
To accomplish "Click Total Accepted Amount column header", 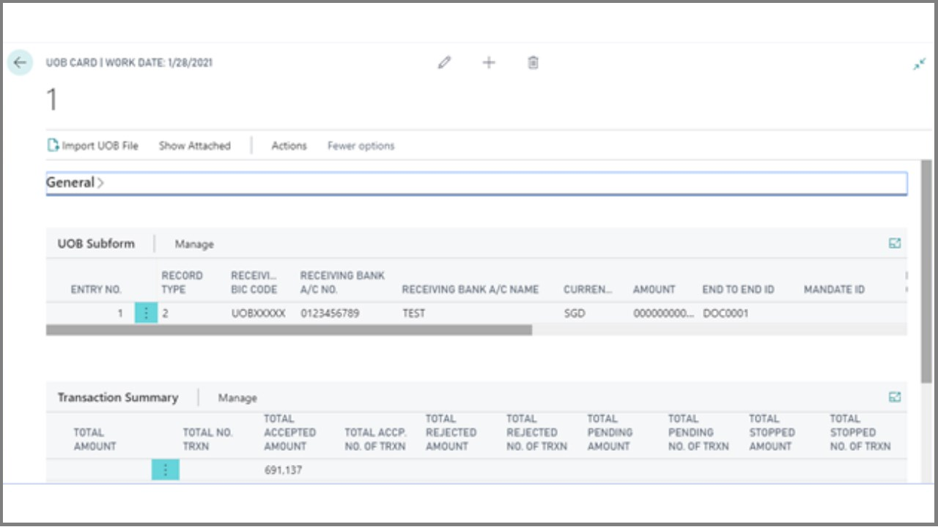I will (290, 433).
